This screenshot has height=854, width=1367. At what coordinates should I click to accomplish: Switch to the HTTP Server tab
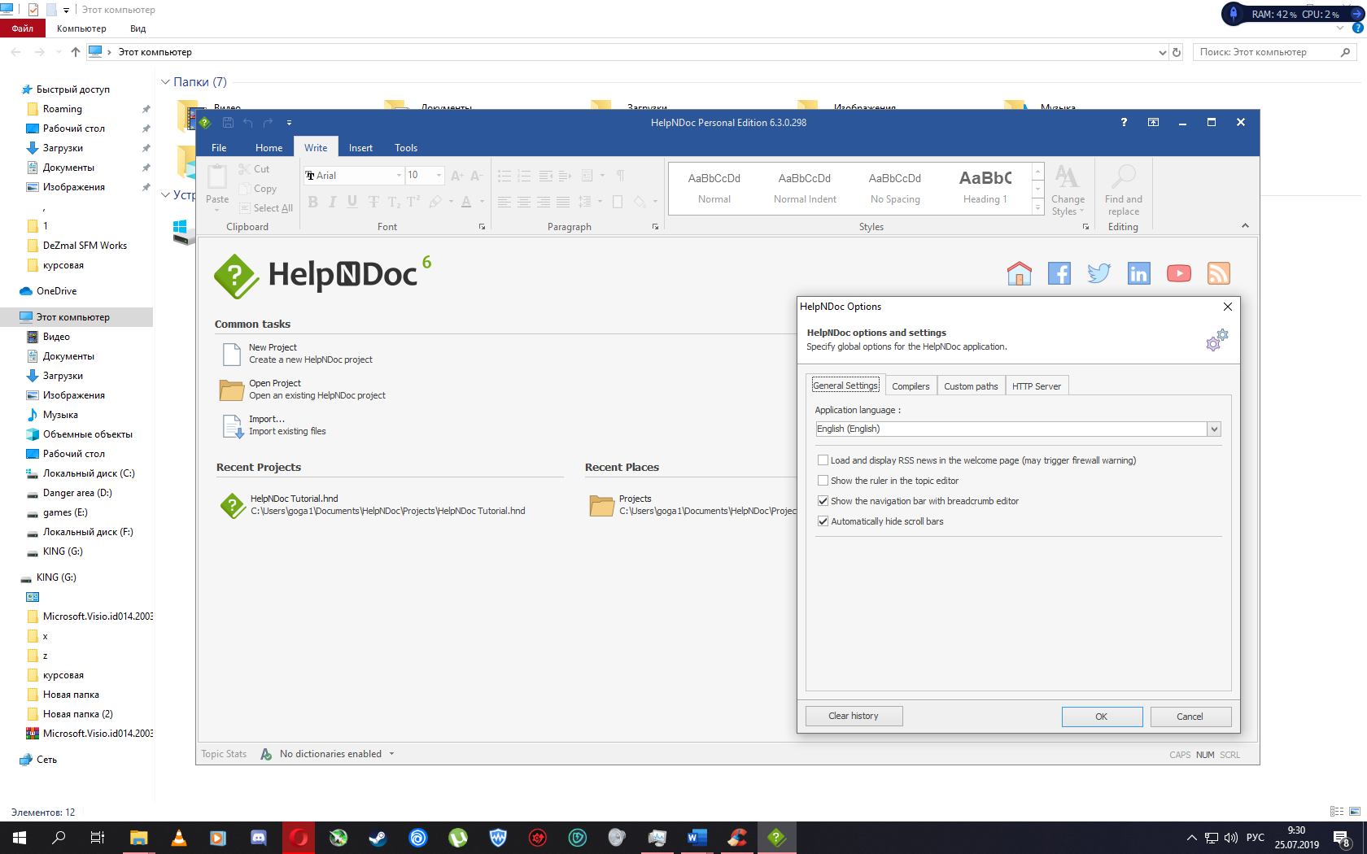[1036, 386]
